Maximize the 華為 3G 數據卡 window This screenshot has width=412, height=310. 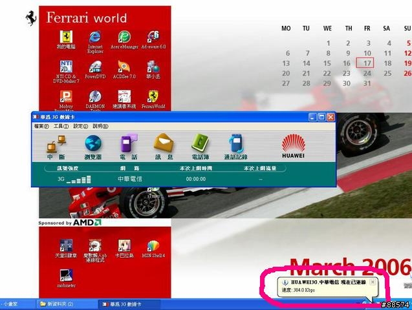321,117
